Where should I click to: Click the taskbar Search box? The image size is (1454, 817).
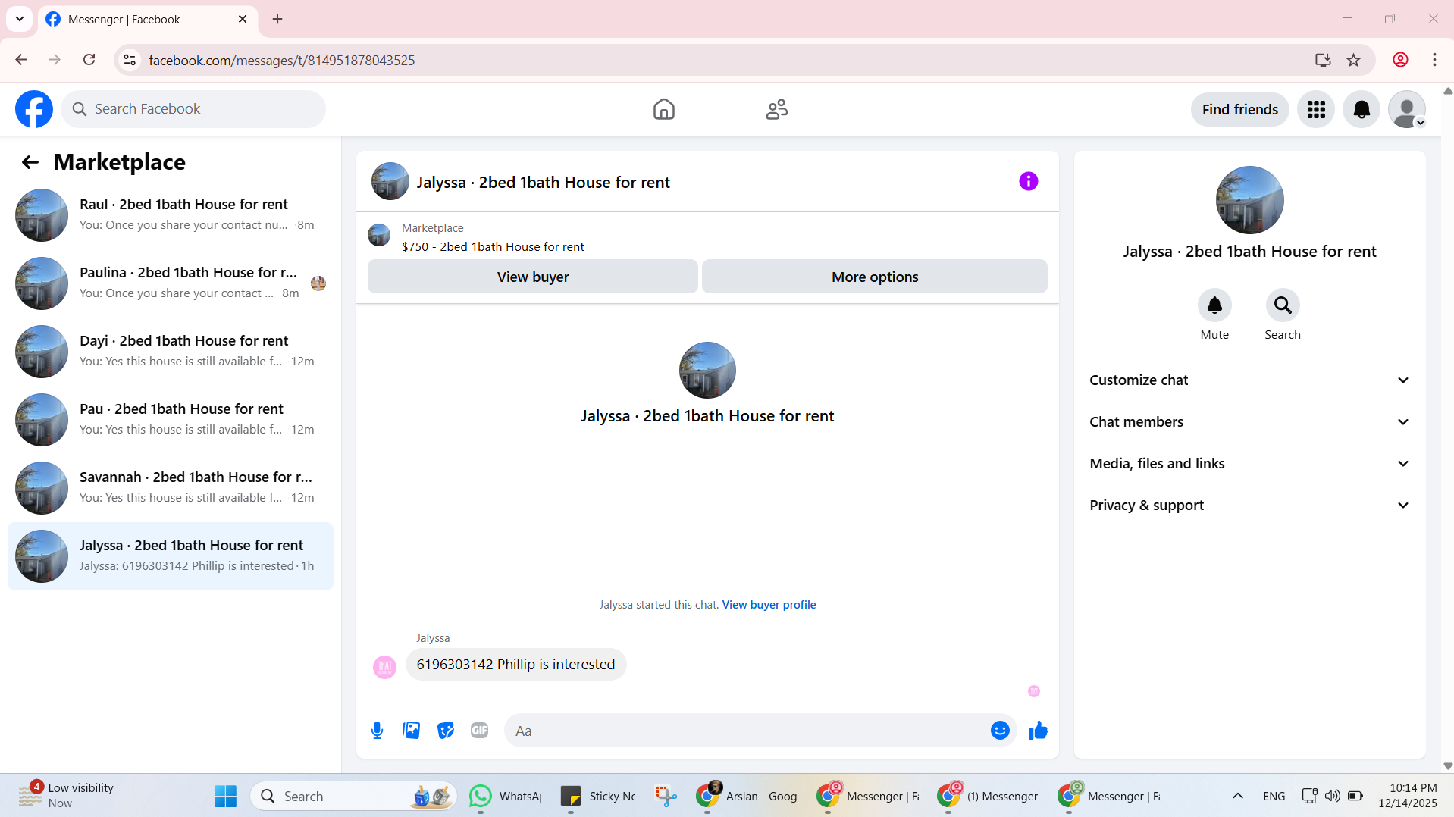coord(353,797)
